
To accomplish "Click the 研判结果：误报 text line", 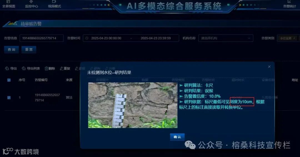I will (x=196, y=91).
